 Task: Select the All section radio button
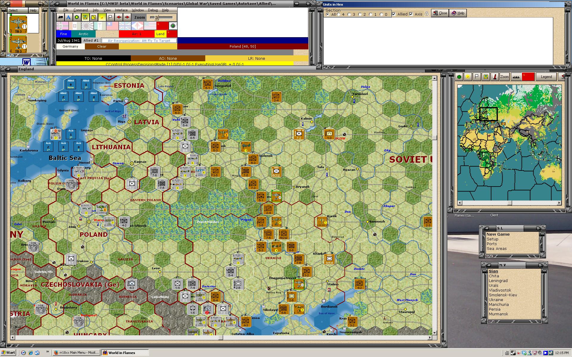pos(328,14)
